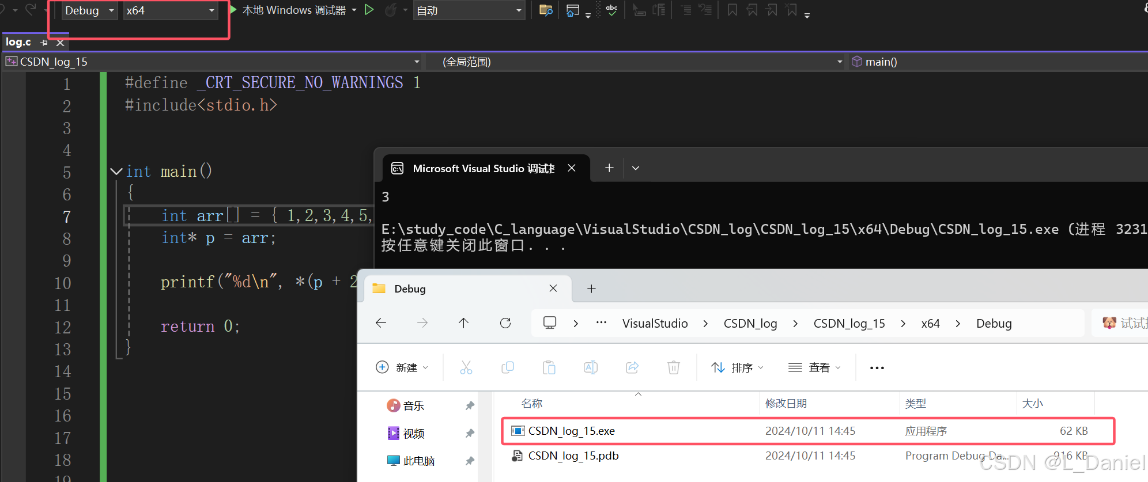1148x482 pixels.
Task: Close the Debug File Explorer tab
Action: [x=553, y=289]
